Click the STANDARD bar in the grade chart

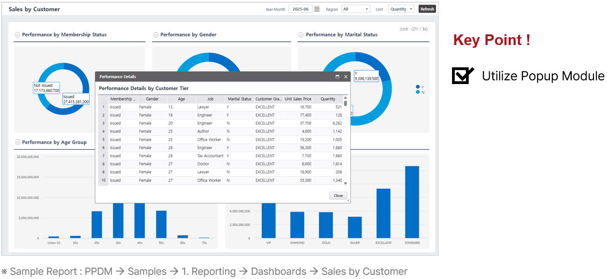412,202
